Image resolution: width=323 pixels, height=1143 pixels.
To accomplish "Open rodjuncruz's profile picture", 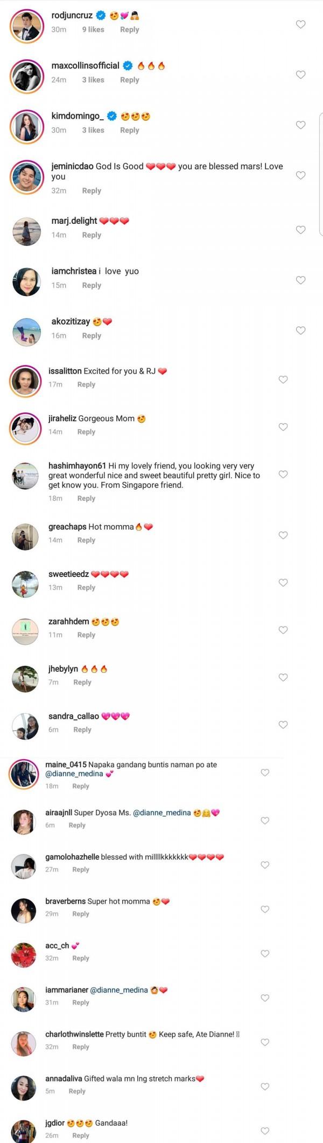I will (x=26, y=25).
